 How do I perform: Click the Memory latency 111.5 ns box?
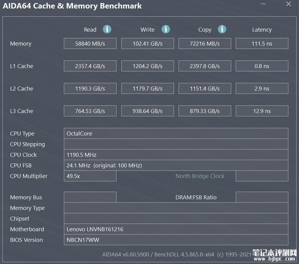pos(262,43)
